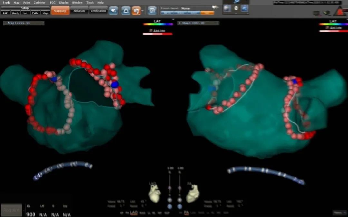Click the Verification phase button
Viewport: 348px width, 217px height.
[98, 11]
